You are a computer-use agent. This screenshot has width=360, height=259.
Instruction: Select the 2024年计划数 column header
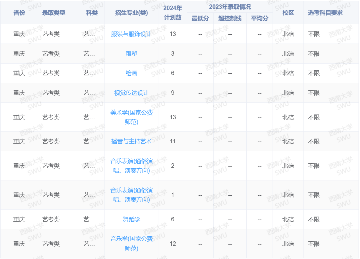pyautogui.click(x=173, y=12)
